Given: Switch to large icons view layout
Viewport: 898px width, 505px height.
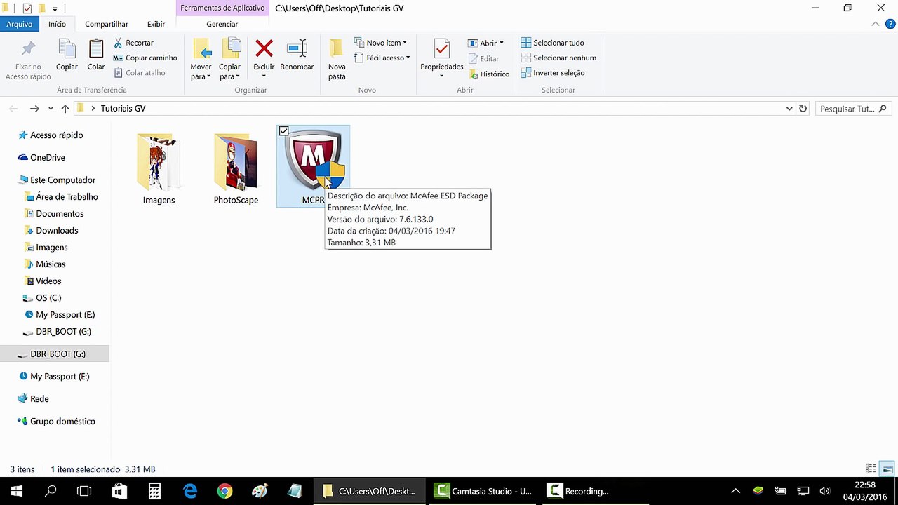Looking at the screenshot, I should 887,469.
